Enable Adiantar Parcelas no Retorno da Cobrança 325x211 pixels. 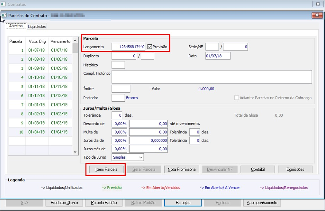point(236,98)
